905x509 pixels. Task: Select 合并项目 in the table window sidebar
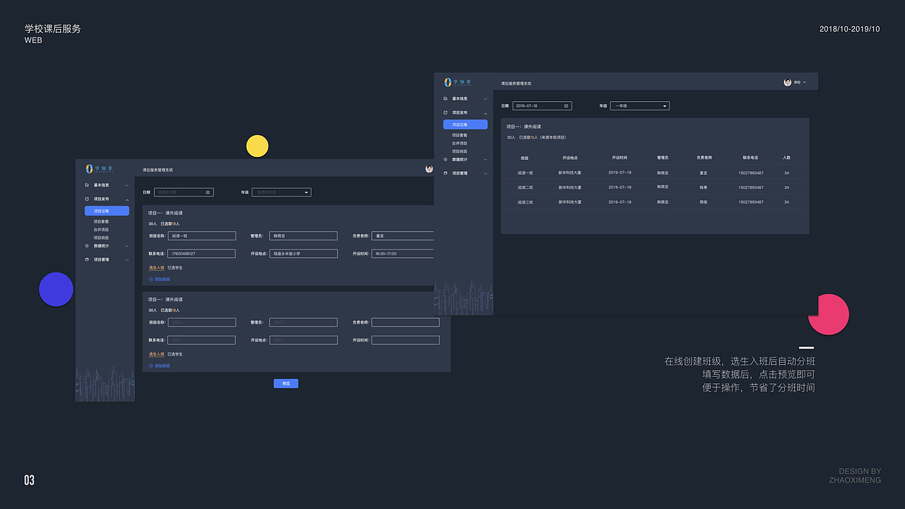tap(460, 143)
